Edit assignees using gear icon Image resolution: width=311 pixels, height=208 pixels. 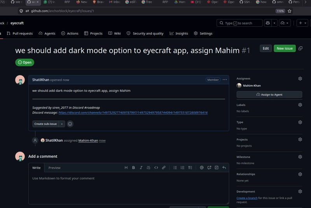click(x=300, y=79)
